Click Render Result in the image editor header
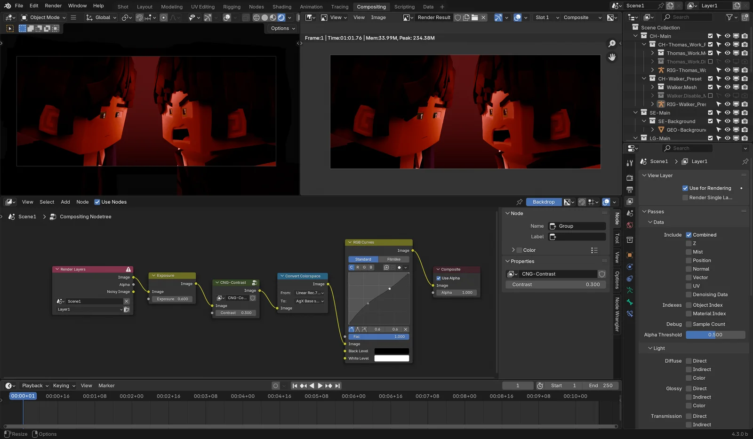Screen dimensions: 753x439 (x=433, y=17)
